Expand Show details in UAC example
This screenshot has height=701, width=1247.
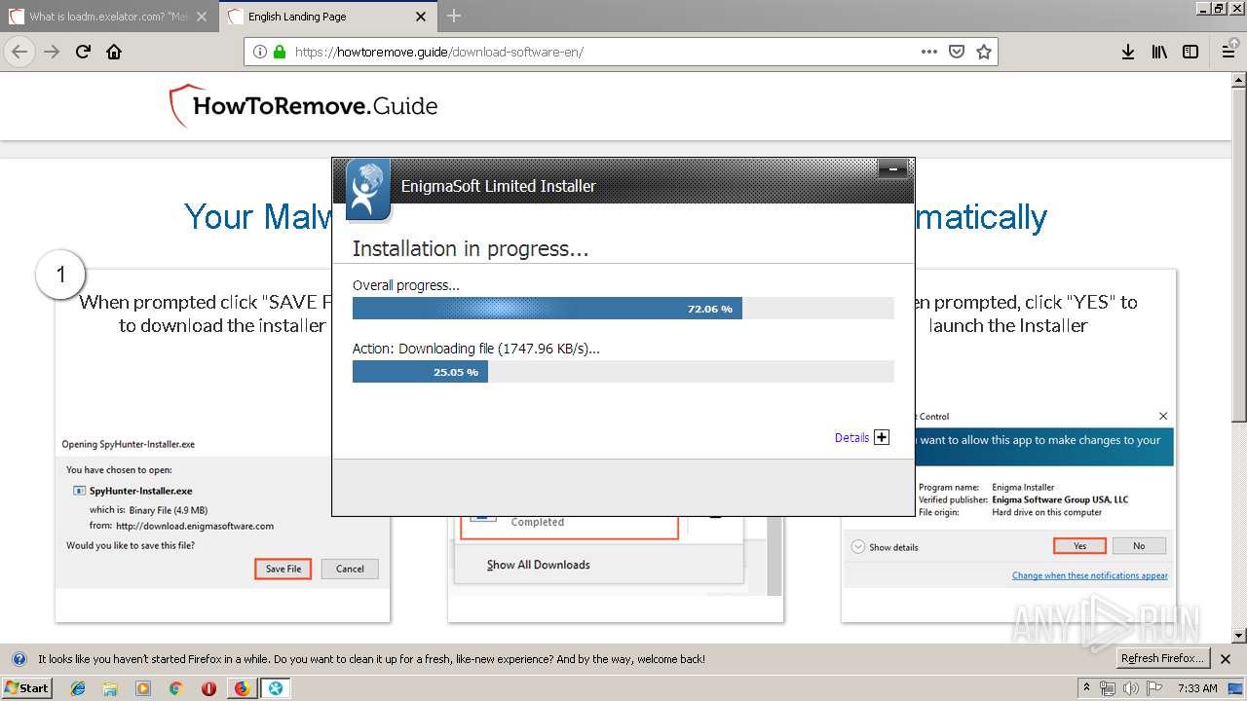pyautogui.click(x=886, y=547)
